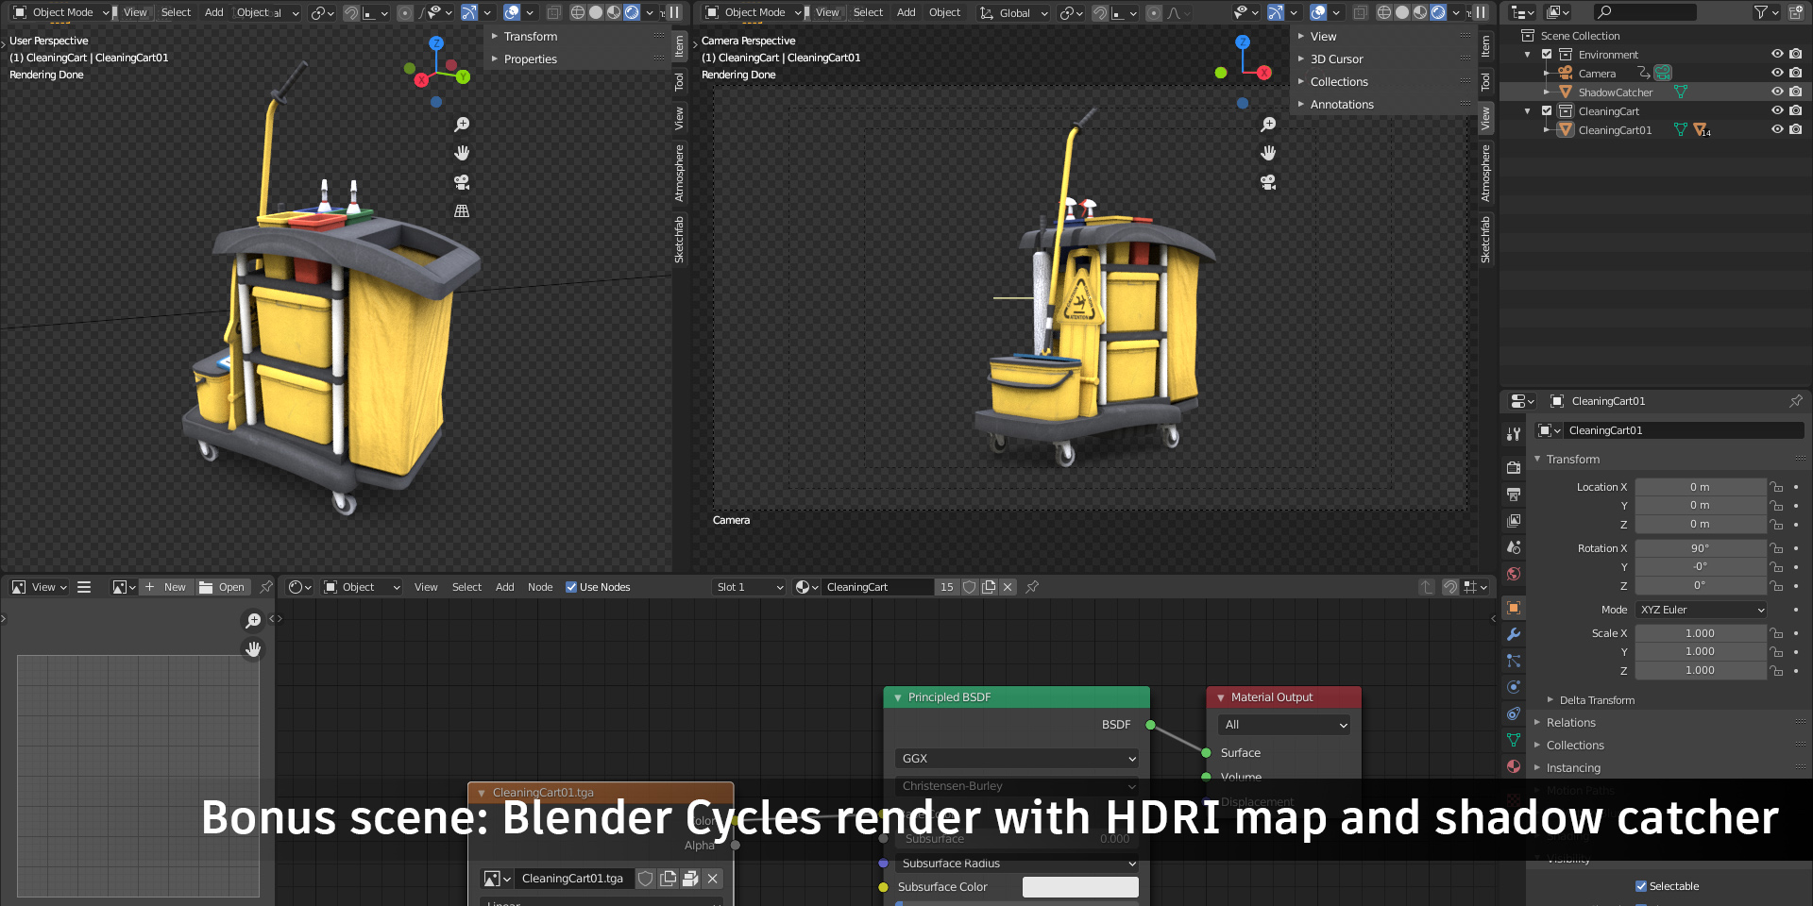1813x906 pixels.
Task: Open the Scene properties tab
Action: coord(1514,546)
